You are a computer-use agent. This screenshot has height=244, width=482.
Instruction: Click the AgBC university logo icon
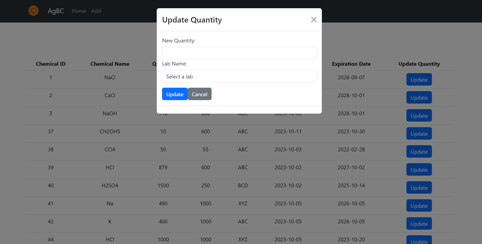pos(33,11)
